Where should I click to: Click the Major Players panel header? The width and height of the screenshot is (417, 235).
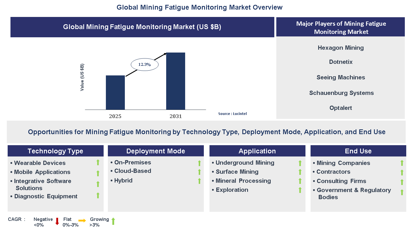pos(341,28)
